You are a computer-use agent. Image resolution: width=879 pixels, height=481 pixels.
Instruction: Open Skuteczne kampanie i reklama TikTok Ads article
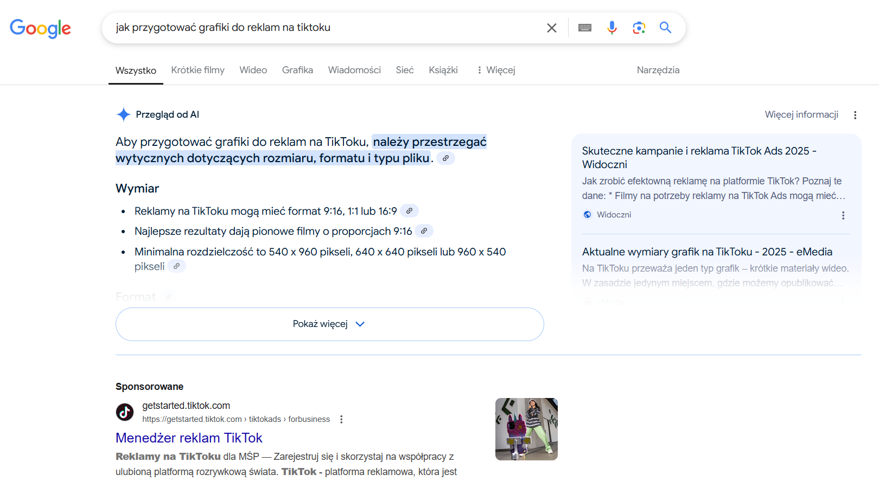(699, 157)
